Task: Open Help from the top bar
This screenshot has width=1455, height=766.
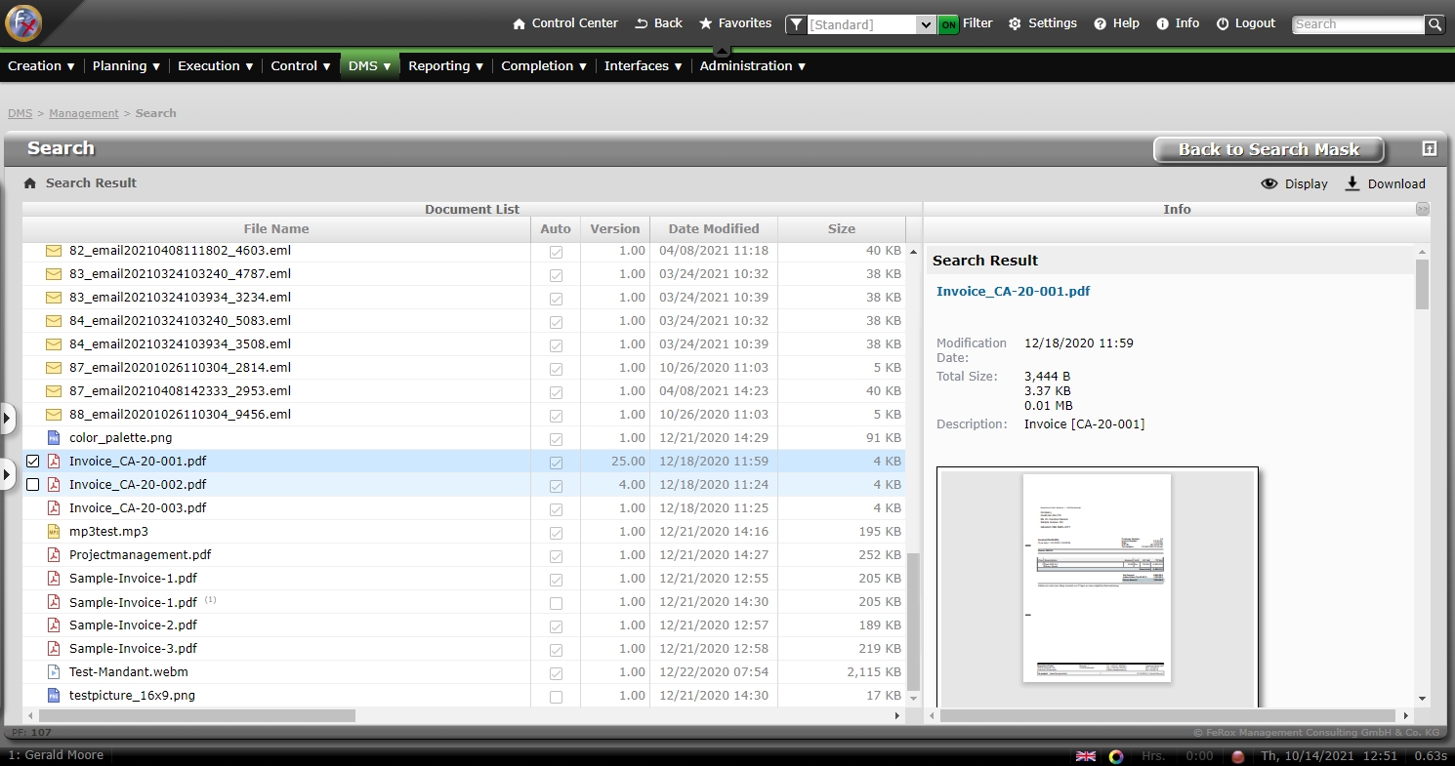Action: pos(1116,23)
